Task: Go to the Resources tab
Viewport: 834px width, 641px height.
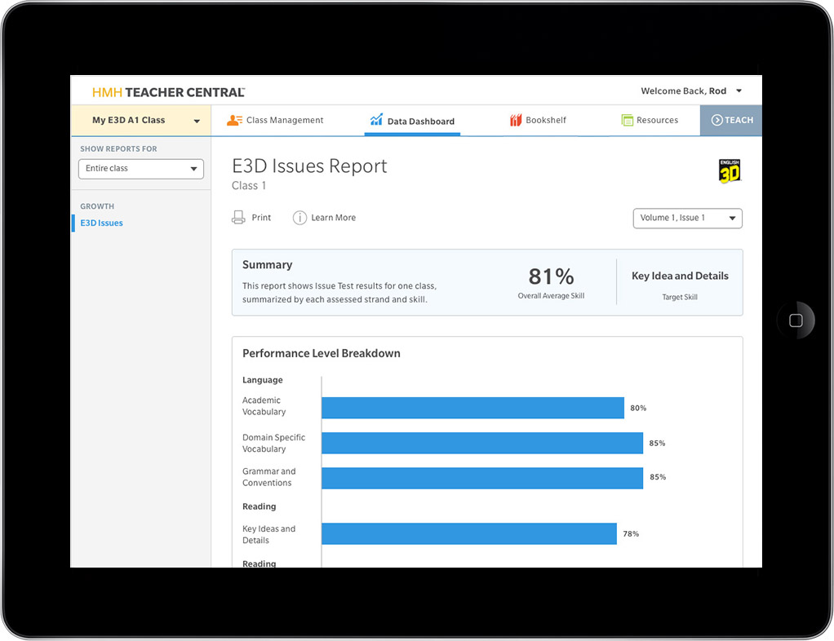Action: 650,120
